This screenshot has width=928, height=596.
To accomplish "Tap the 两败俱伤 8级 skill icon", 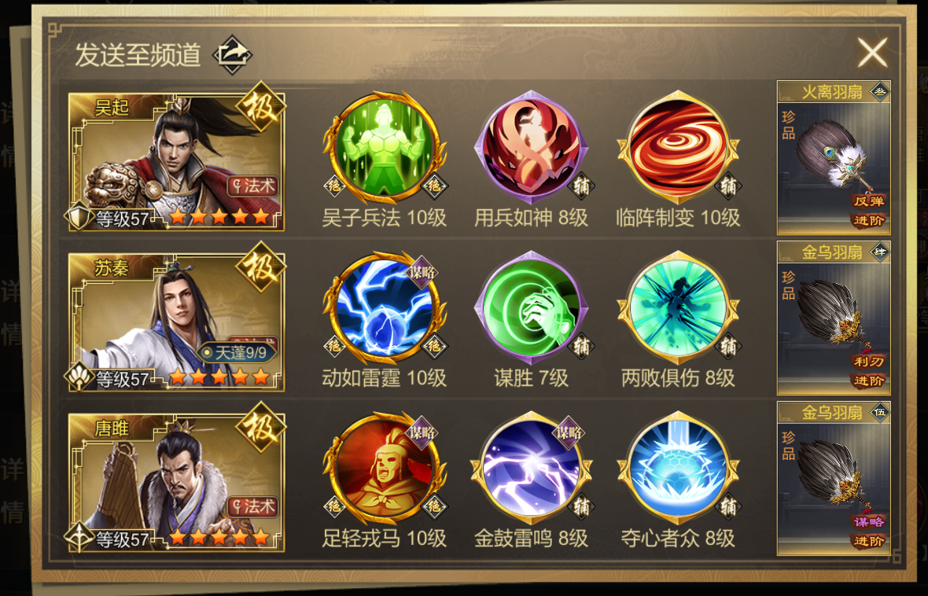I will (678, 307).
